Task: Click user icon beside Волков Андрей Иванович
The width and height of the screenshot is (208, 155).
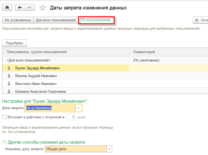Action: click(x=9, y=76)
